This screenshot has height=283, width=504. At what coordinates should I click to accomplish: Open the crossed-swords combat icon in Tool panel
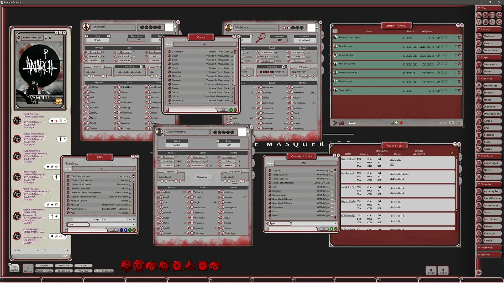coord(479,15)
